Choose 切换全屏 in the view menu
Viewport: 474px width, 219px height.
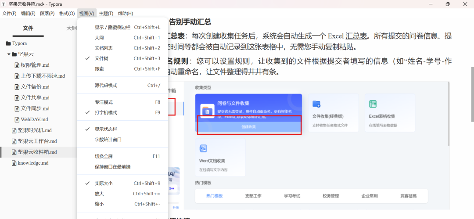click(123, 156)
